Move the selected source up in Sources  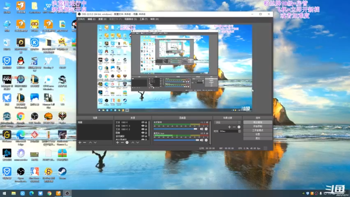point(133,143)
